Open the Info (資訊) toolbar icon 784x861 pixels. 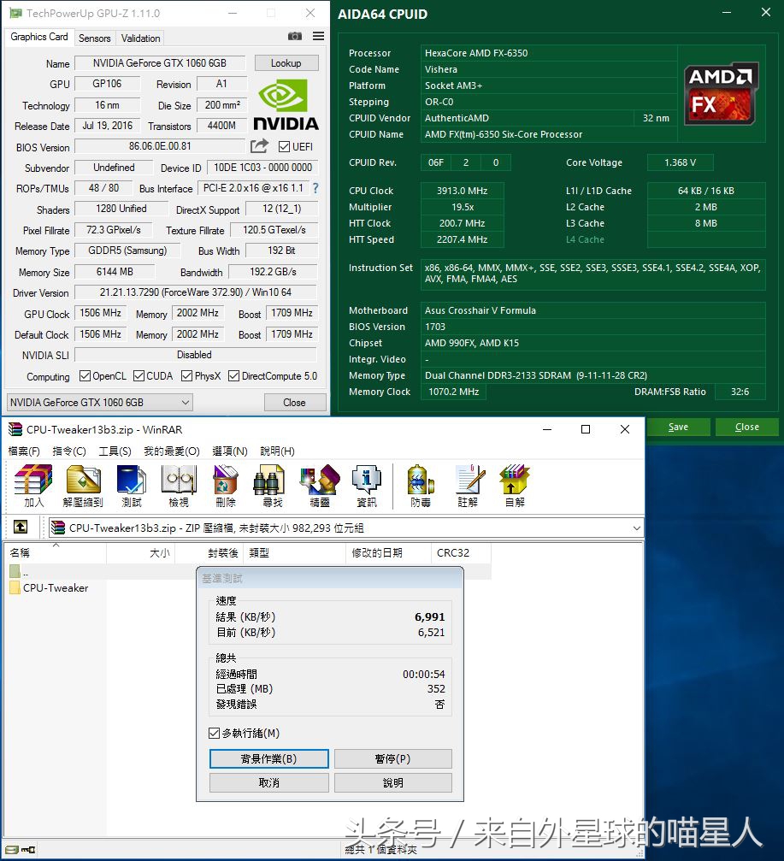[366, 486]
